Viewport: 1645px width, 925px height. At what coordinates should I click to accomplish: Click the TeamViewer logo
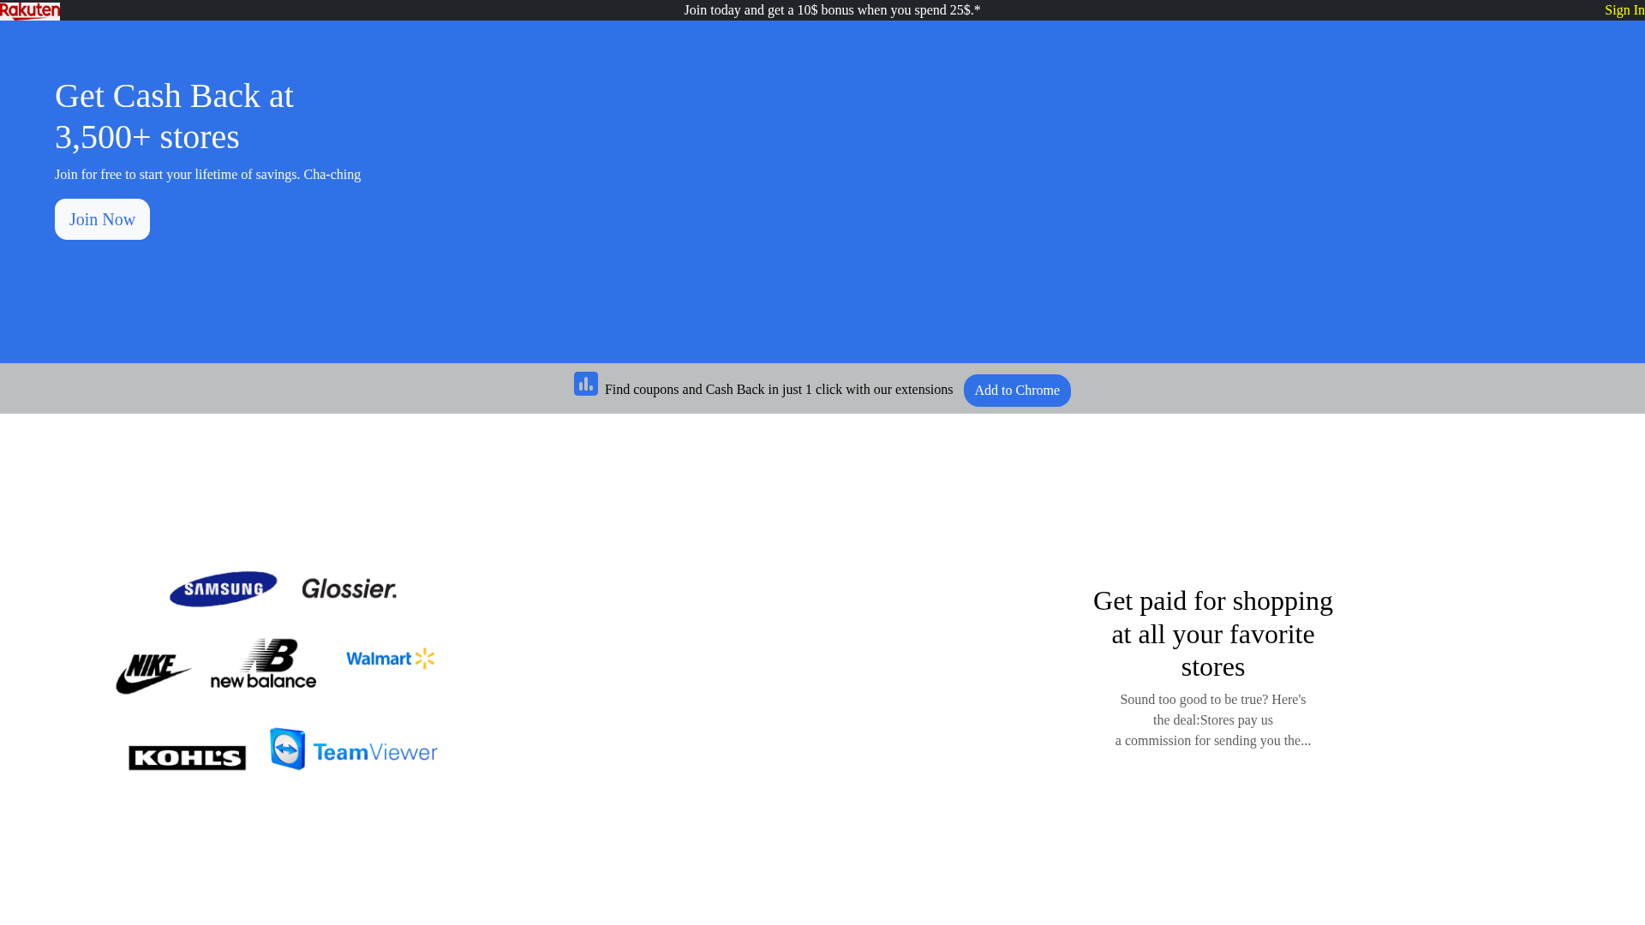click(x=353, y=749)
